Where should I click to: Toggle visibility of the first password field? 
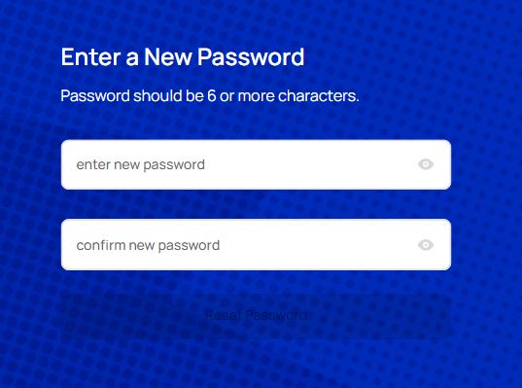click(x=426, y=164)
